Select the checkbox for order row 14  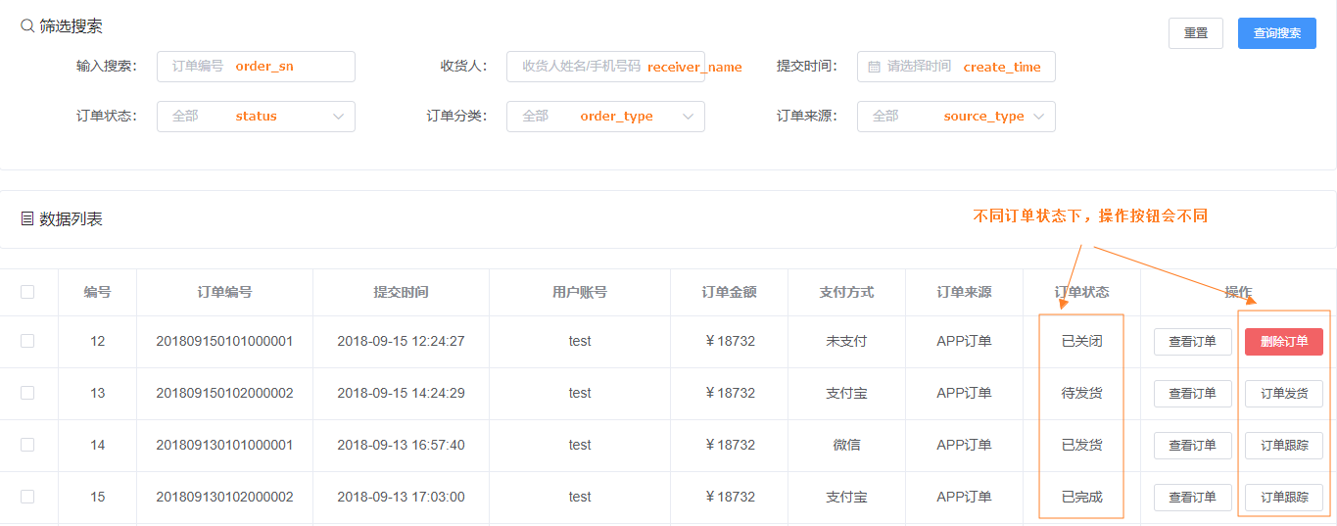[27, 445]
